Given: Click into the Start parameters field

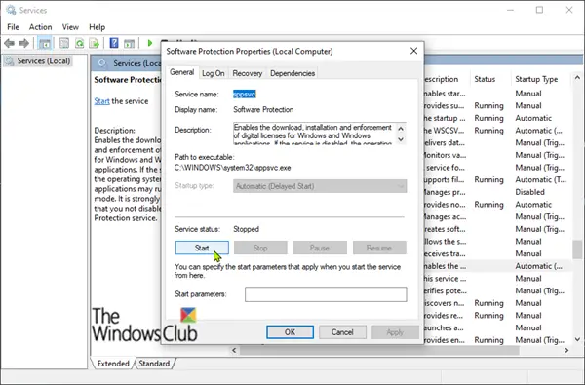Looking at the screenshot, I should [326, 294].
